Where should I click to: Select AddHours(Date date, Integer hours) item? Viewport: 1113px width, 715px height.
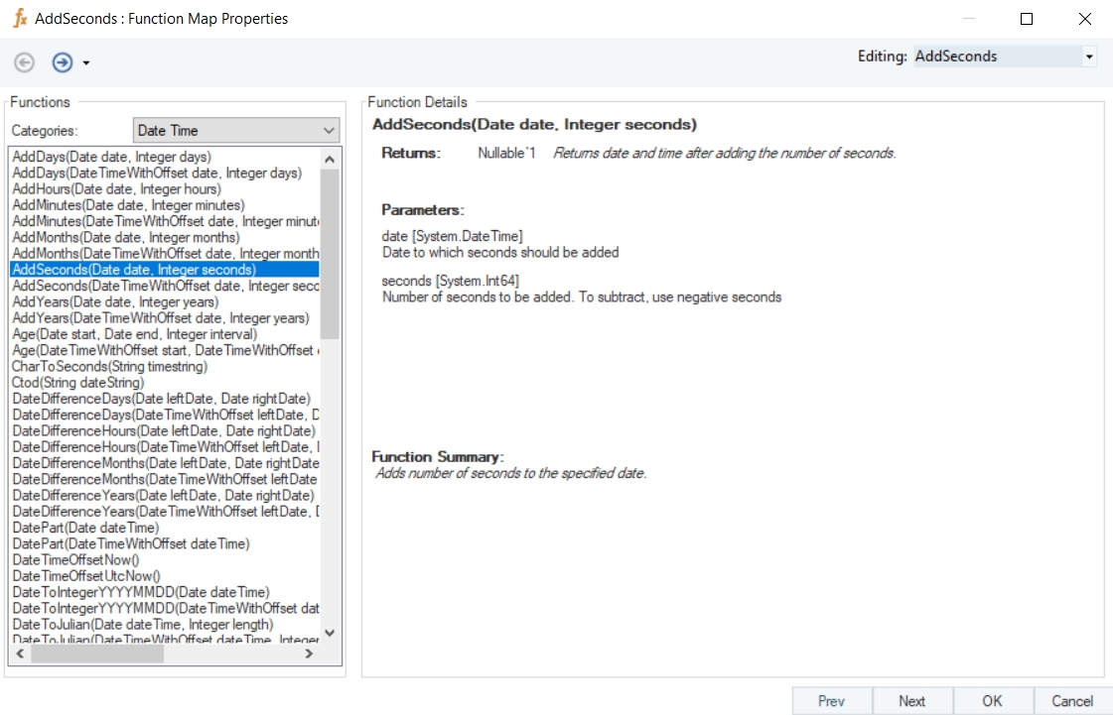tap(116, 189)
